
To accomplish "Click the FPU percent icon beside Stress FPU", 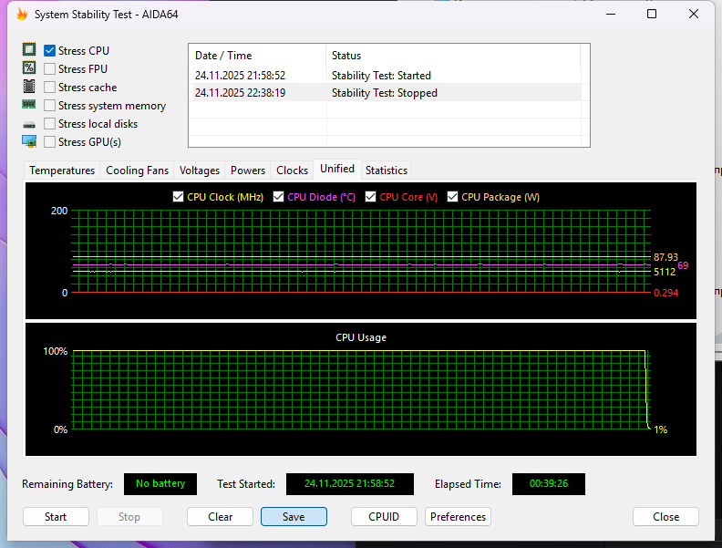I will [29, 68].
